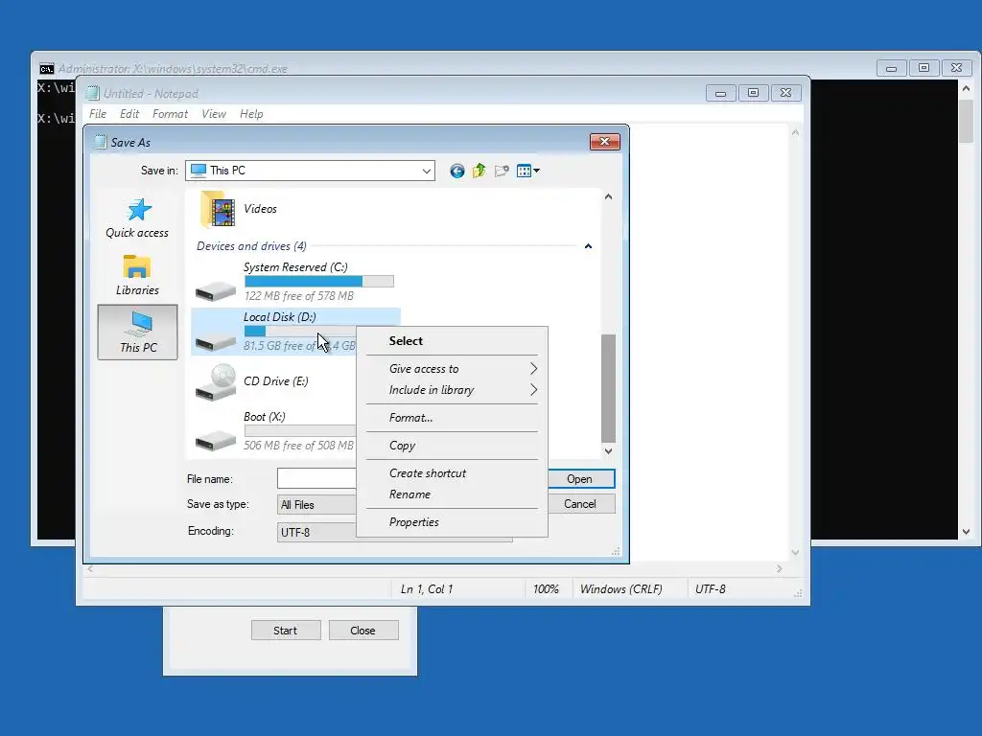
Task: Select the Videos folder icon
Action: 218,209
